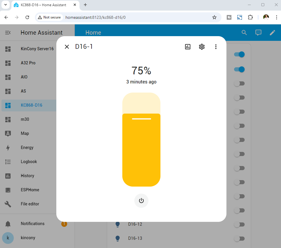The width and height of the screenshot is (281, 248).
Task: Open the kincony user profile
Action: coord(28,238)
